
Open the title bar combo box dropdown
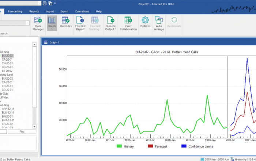click(39, 3)
